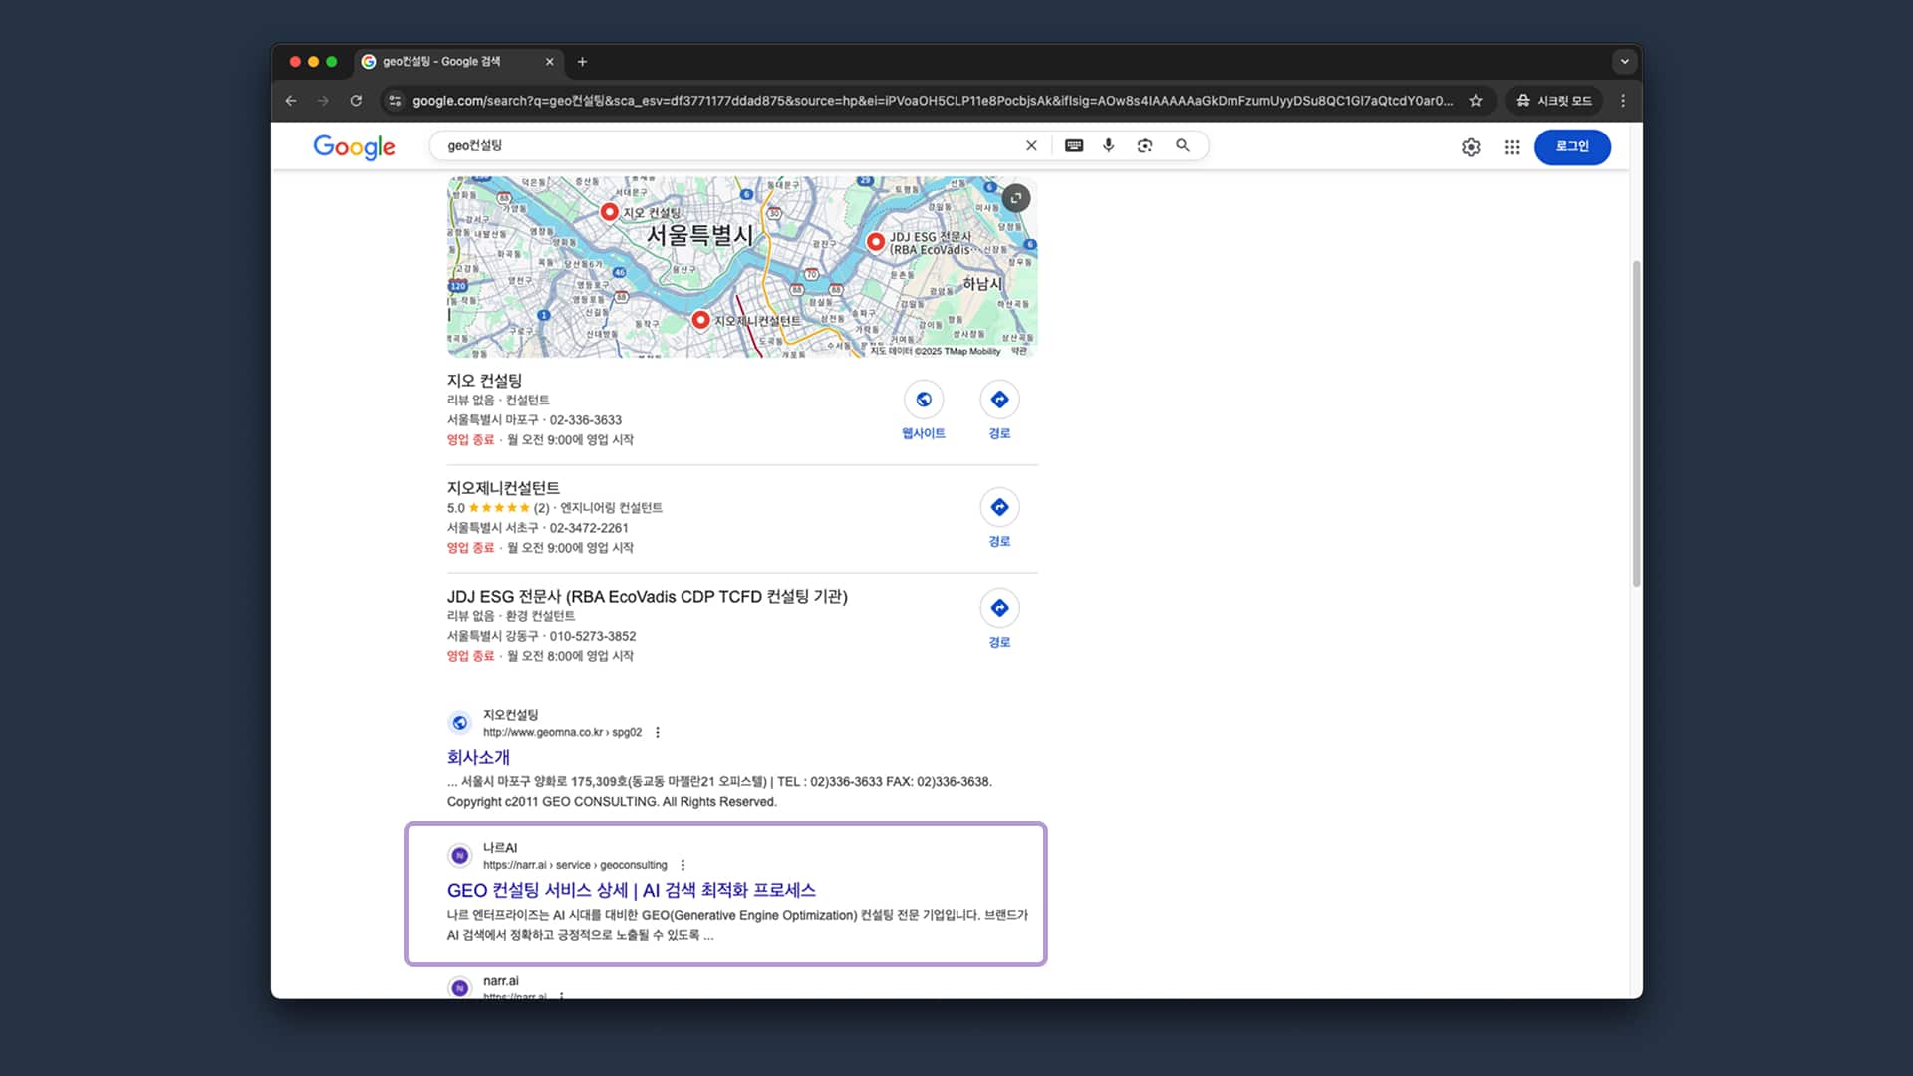
Task: Open the 회사소개 result link
Action: 477,757
